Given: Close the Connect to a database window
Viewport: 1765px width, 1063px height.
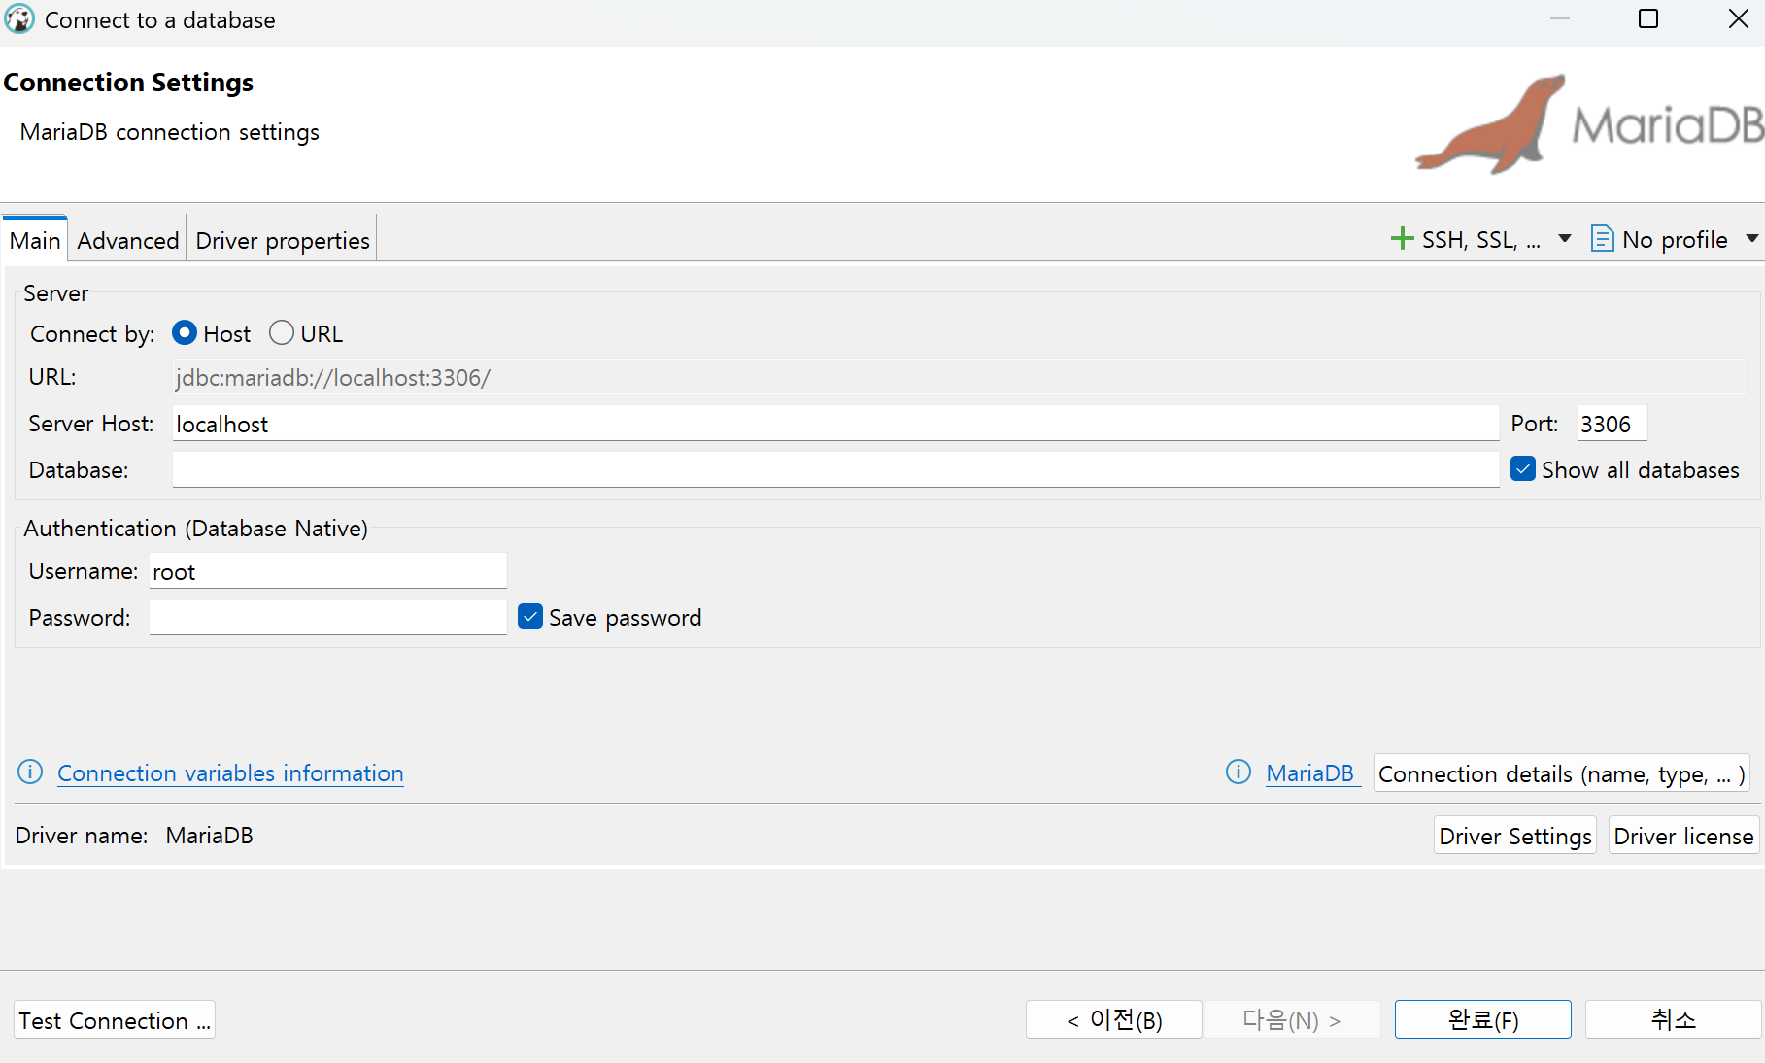Looking at the screenshot, I should click(x=1738, y=19).
